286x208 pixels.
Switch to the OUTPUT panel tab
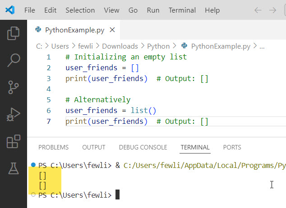94,147
